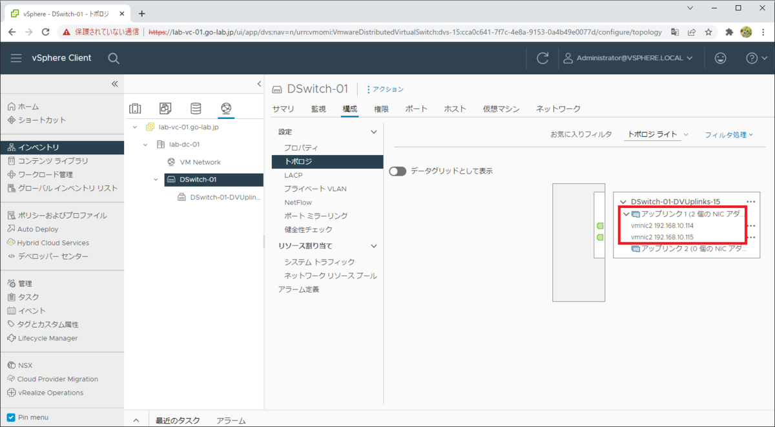Open the アクション menu
Viewport: 775px width, 427px height.
pyautogui.click(x=385, y=89)
